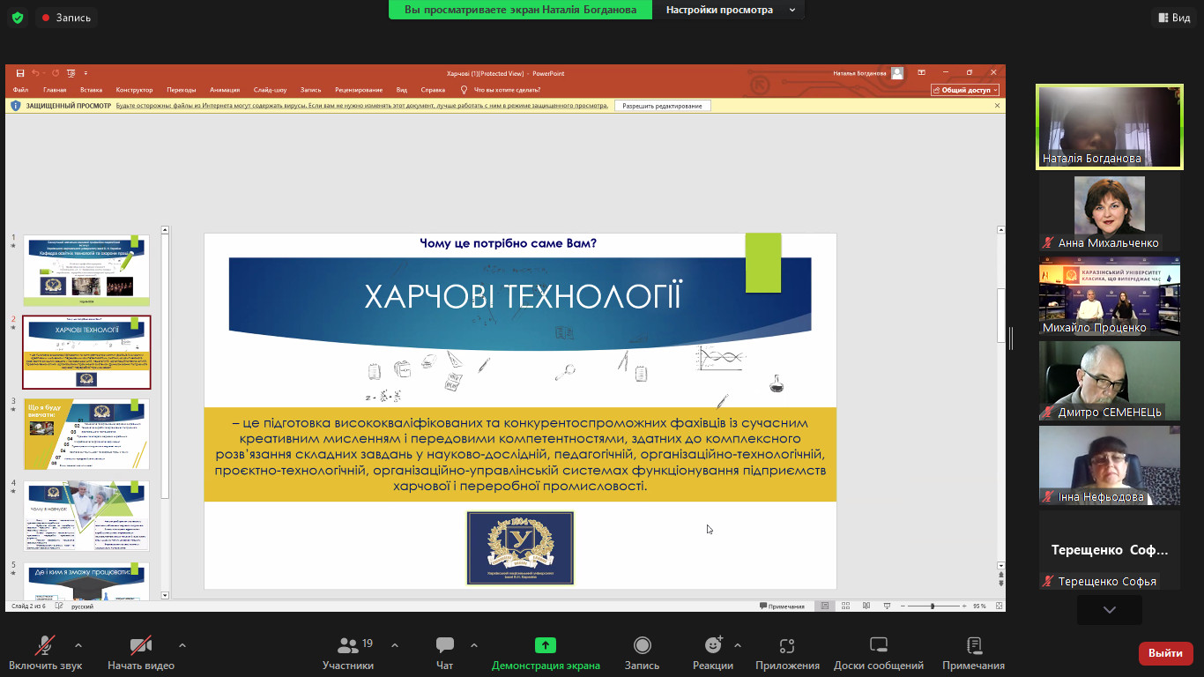The image size is (1204, 677).
Task: Open the Participants panel icon
Action: click(x=348, y=646)
